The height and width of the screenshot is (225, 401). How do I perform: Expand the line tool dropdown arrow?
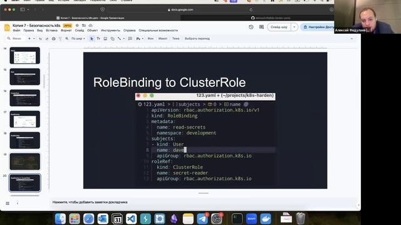124,39
